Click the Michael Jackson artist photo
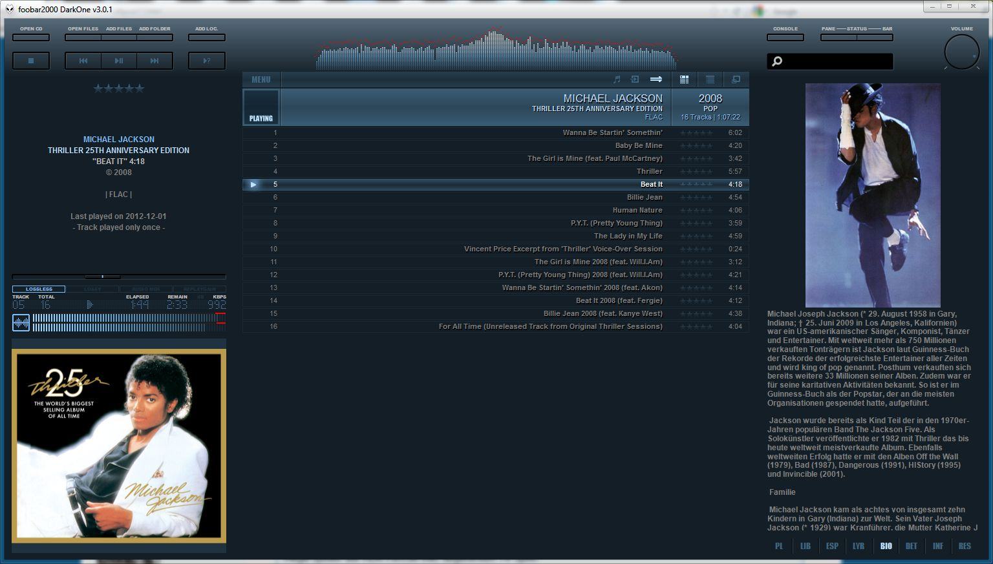 coord(873,195)
